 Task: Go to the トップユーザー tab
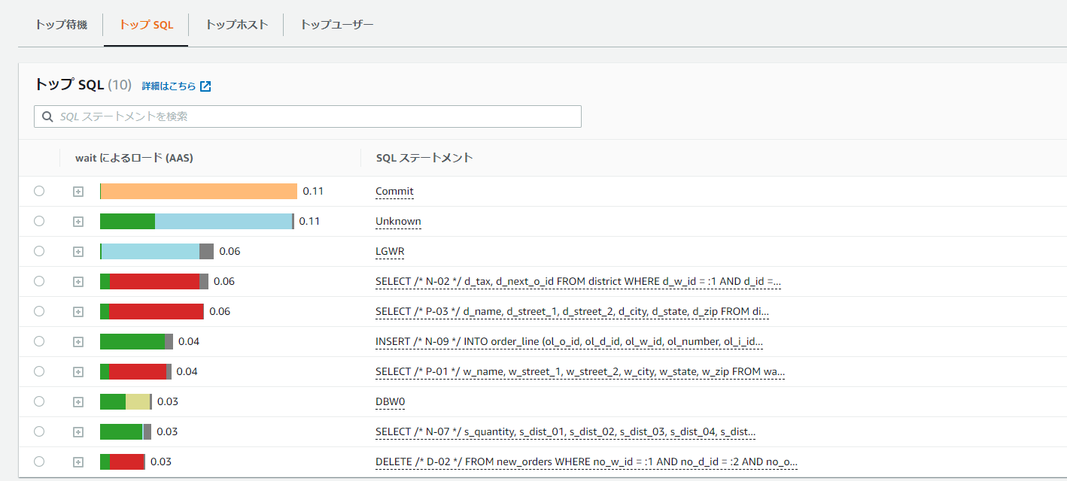coord(336,25)
